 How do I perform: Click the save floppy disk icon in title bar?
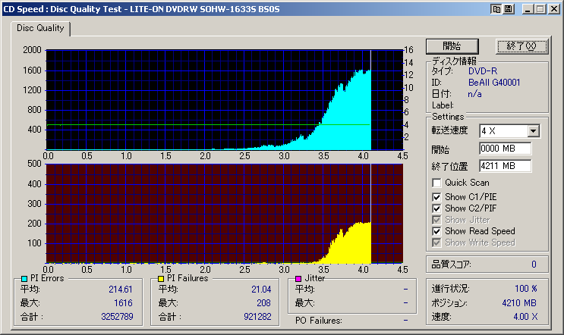coord(509,9)
